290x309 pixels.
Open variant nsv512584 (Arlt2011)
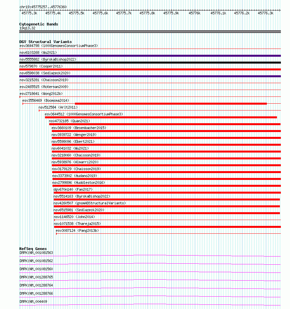point(58,108)
